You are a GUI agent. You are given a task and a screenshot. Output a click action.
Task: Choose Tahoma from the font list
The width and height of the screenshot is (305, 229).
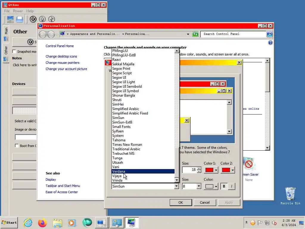[x=143, y=140]
